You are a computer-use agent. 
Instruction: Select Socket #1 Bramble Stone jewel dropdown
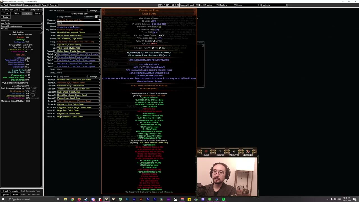click(79, 79)
